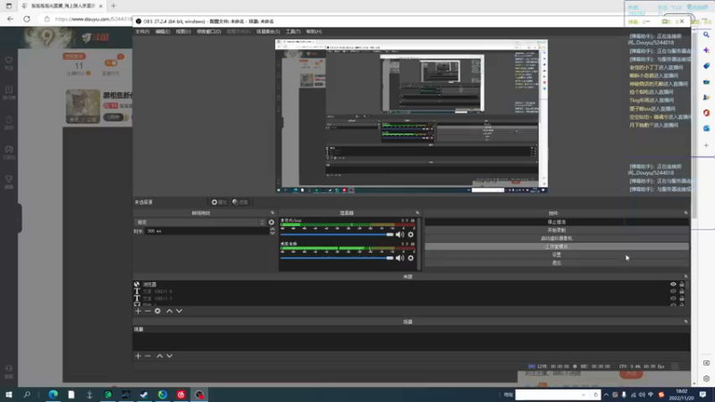Viewport: 715px width, 402px height.
Task: Click the streamer avatar thumbnail on Douyu page
Action: tap(82, 106)
